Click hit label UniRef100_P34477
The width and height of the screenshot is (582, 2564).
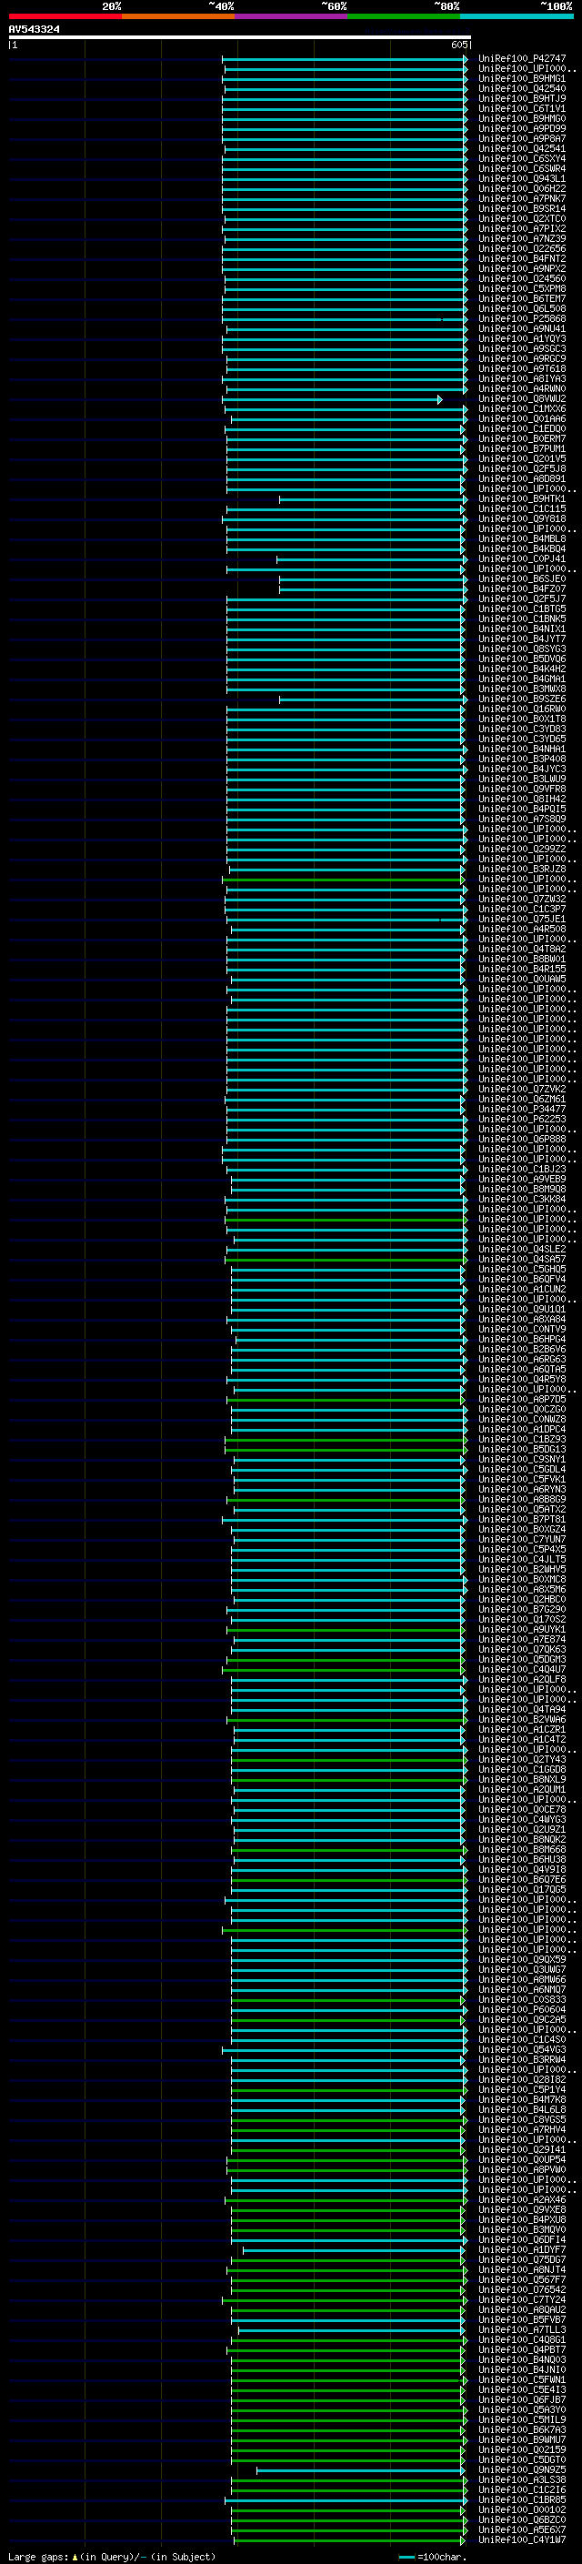[x=522, y=1109]
